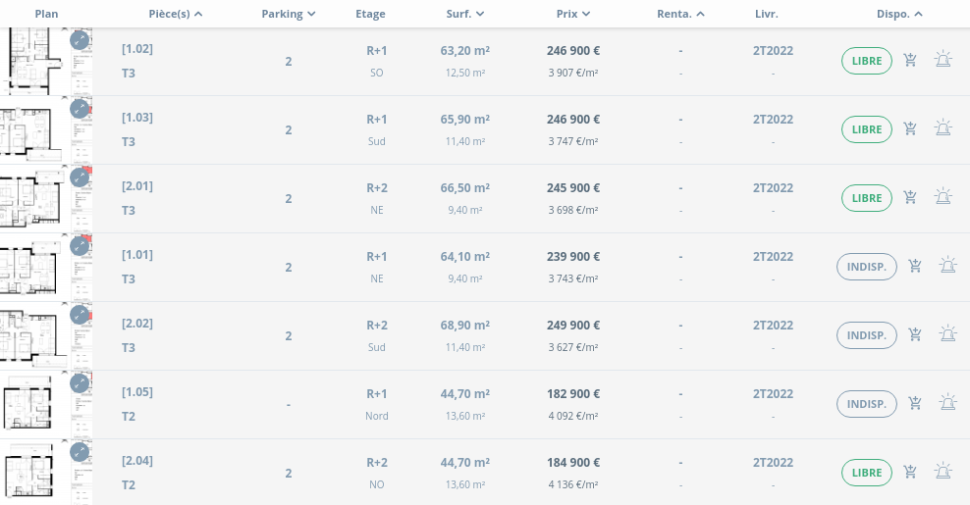Click the cart icon for lot 2.02
970x505 pixels.
tap(915, 335)
